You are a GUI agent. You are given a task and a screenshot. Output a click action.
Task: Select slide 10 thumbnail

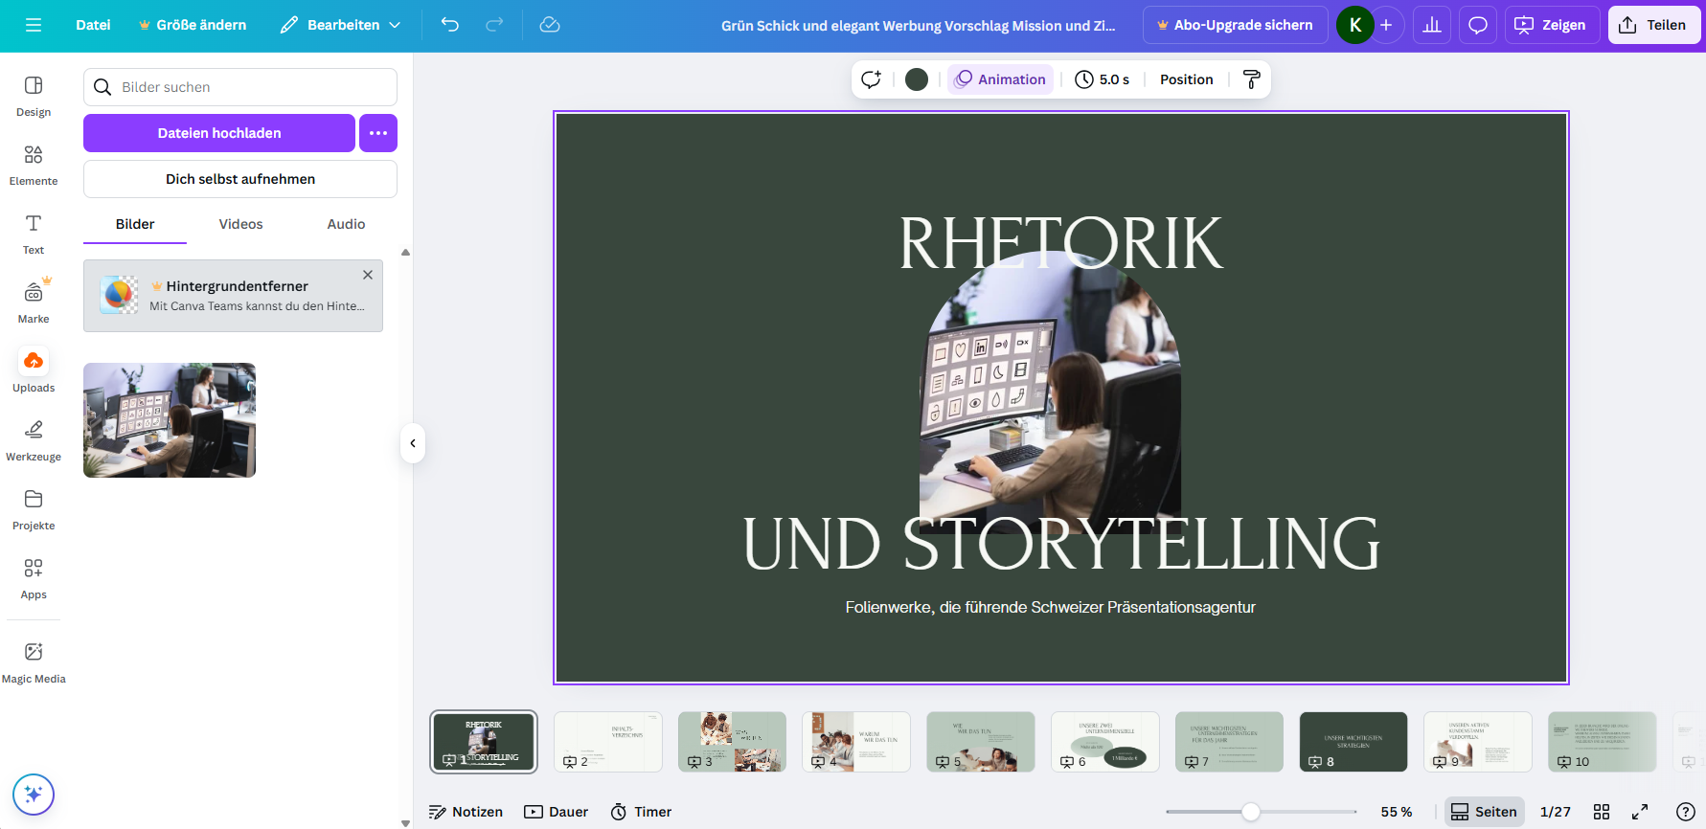click(1603, 742)
